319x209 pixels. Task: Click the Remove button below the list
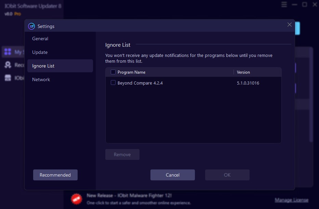(x=122, y=154)
